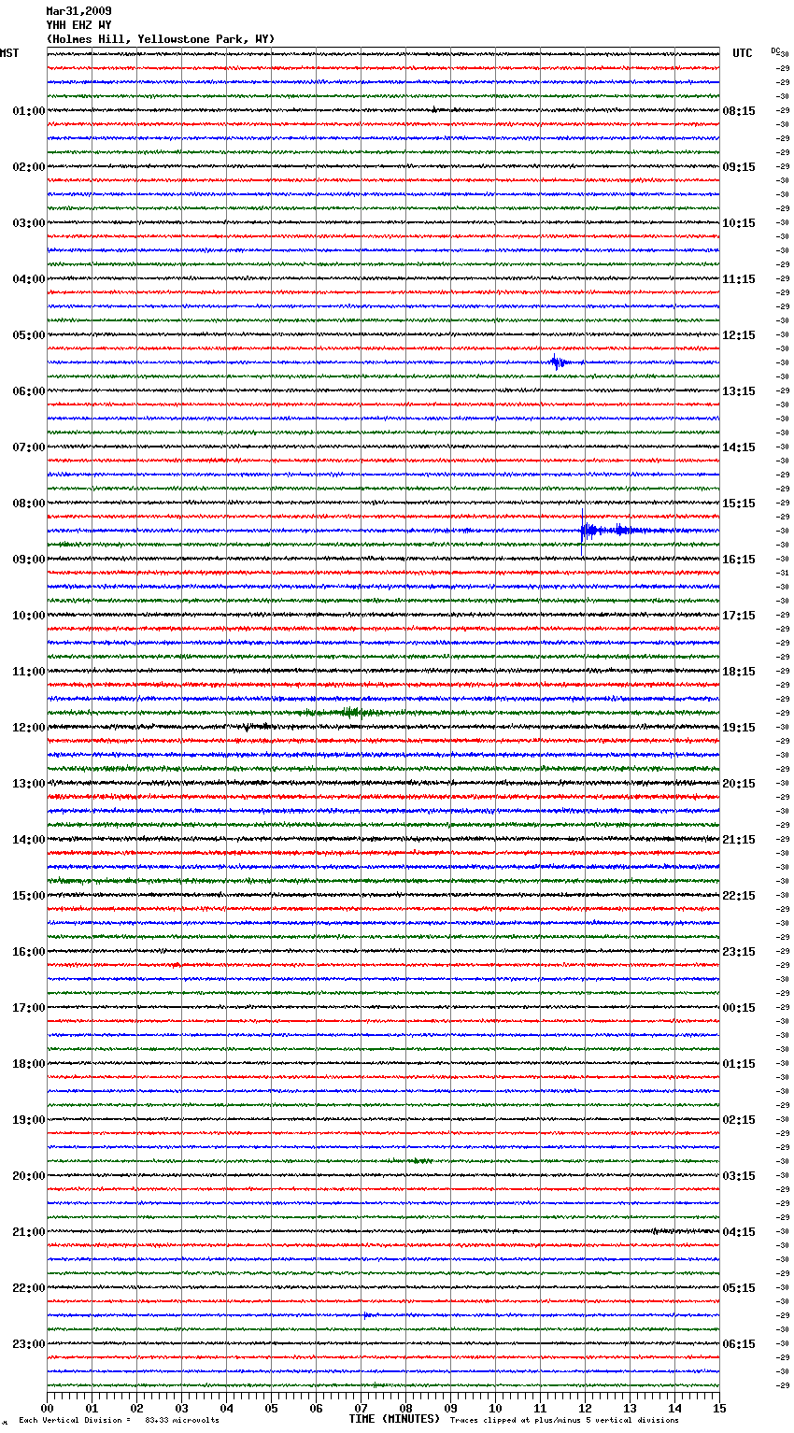The height and width of the screenshot is (1433, 794).
Task: Click the 19:15 UTC time label
Action: (x=739, y=728)
